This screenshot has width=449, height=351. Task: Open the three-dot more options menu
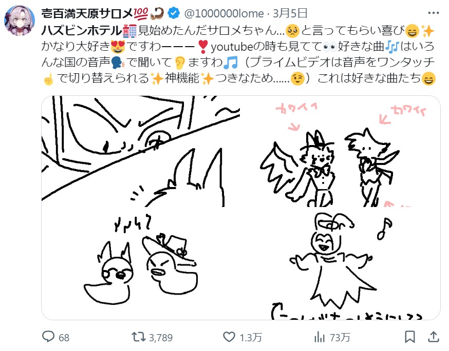coord(434,13)
